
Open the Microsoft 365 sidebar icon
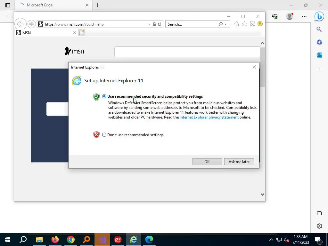[x=319, y=42]
